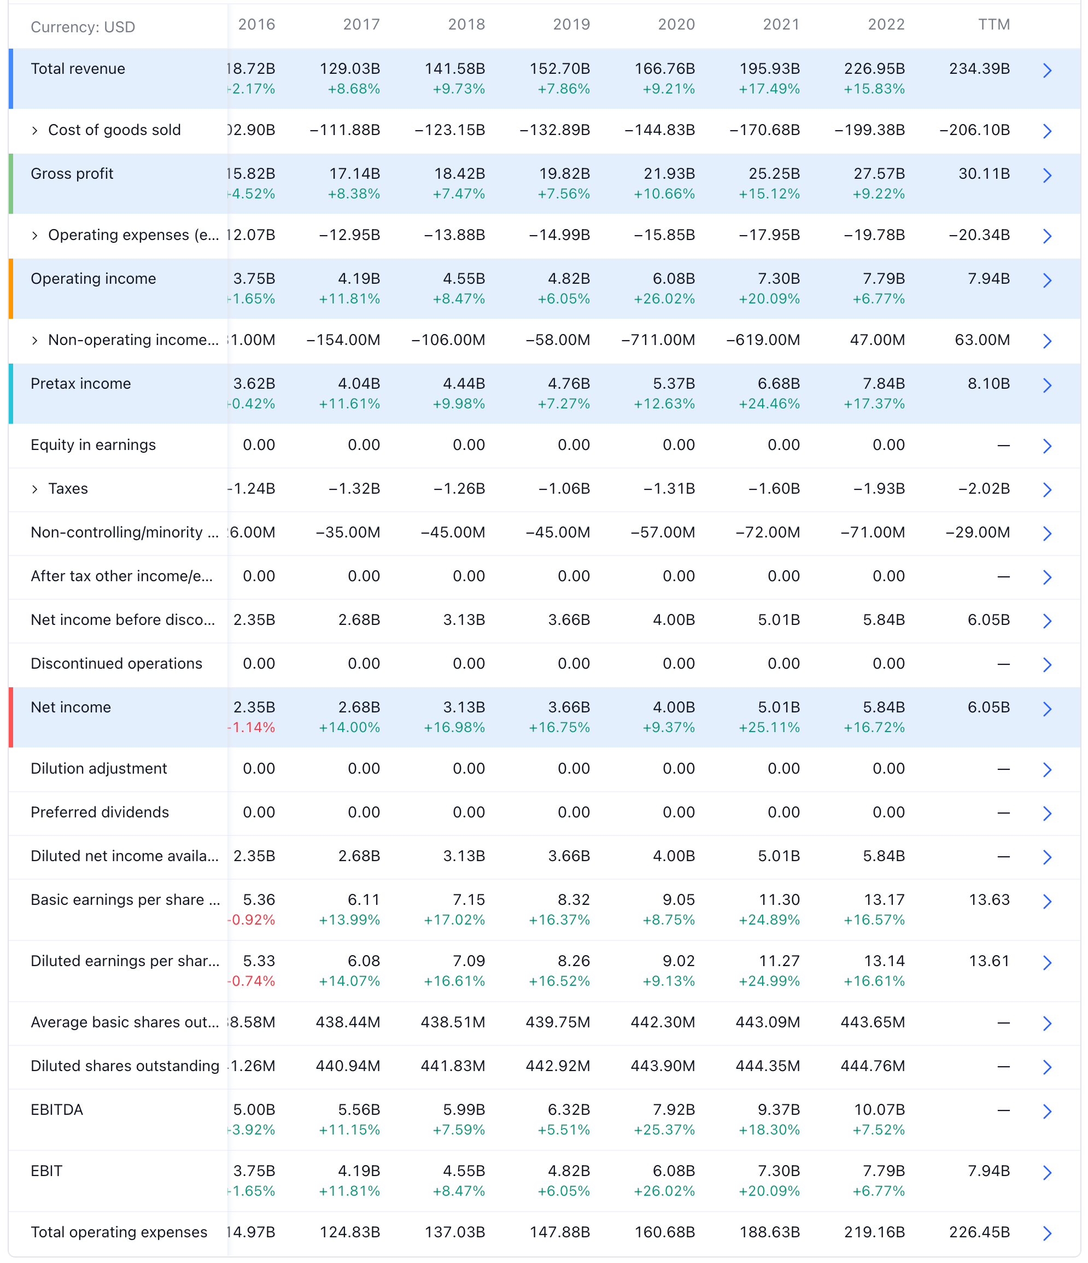Open Operating income row's right arrow
The height and width of the screenshot is (1263, 1088).
pos(1046,280)
